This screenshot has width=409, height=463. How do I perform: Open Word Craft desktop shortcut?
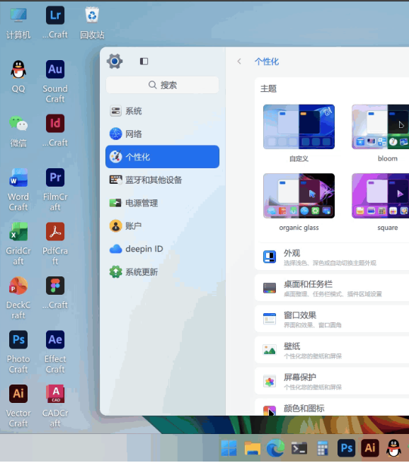(18, 189)
